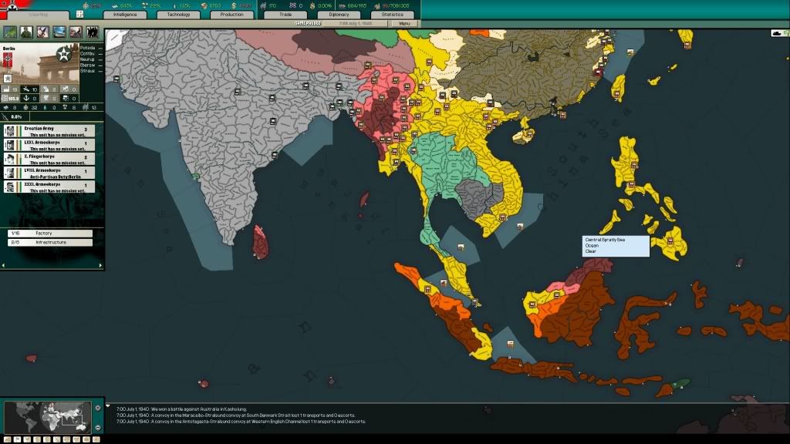Click the last map mode icon
The height and width of the screenshot is (444, 790).
coord(93,32)
